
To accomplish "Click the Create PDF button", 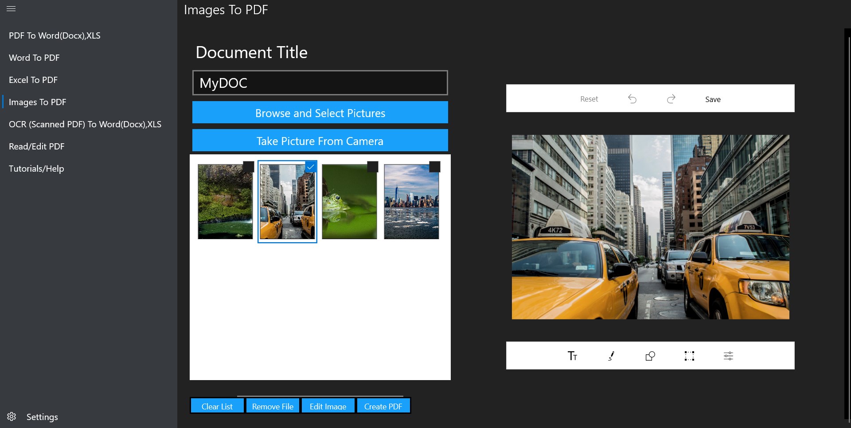I will coord(383,406).
